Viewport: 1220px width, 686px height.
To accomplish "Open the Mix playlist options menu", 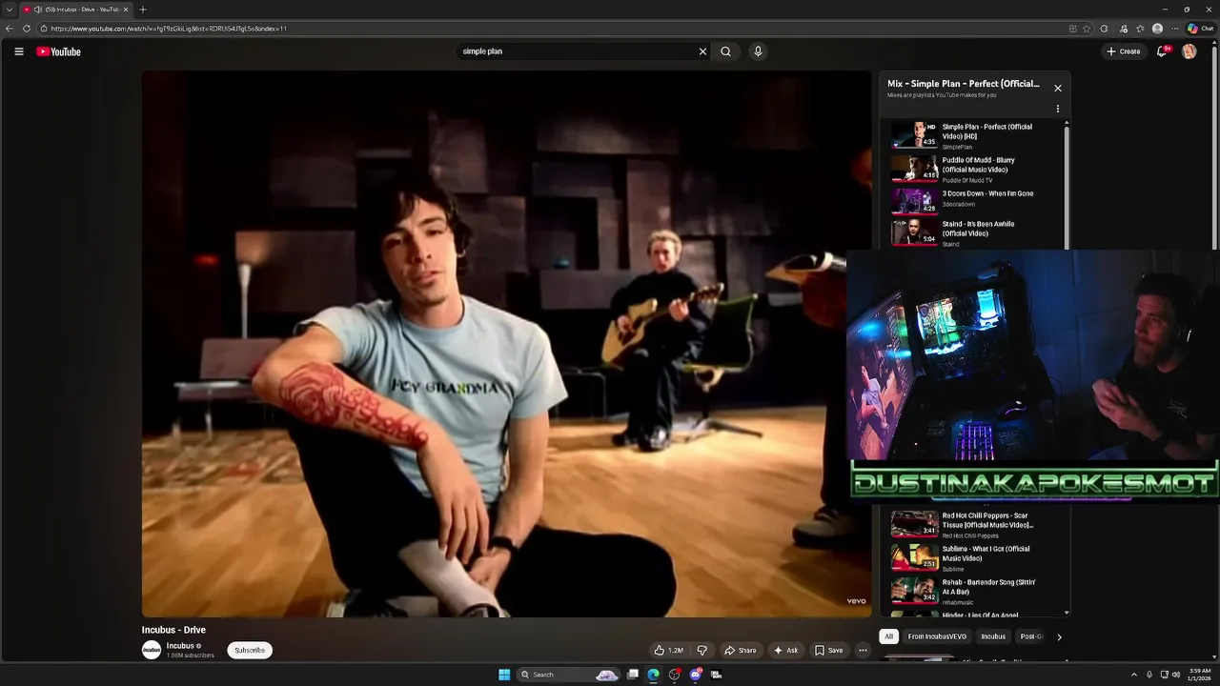I will click(1057, 109).
